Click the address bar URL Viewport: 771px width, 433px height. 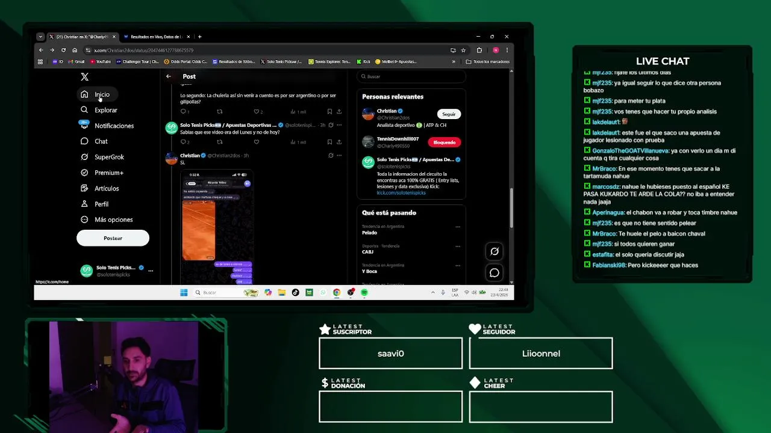tap(143, 50)
